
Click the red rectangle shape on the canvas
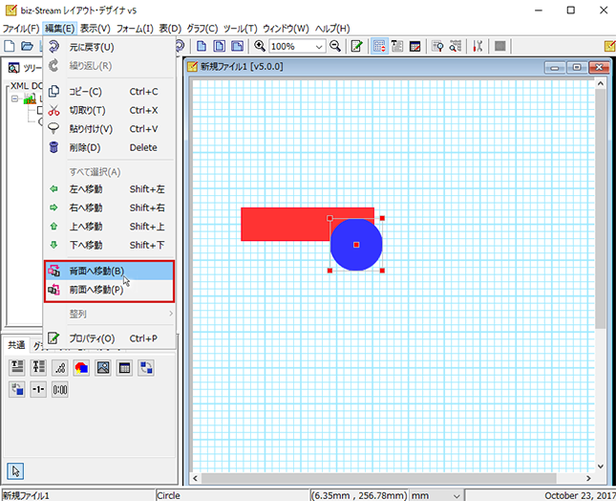pyautogui.click(x=285, y=224)
